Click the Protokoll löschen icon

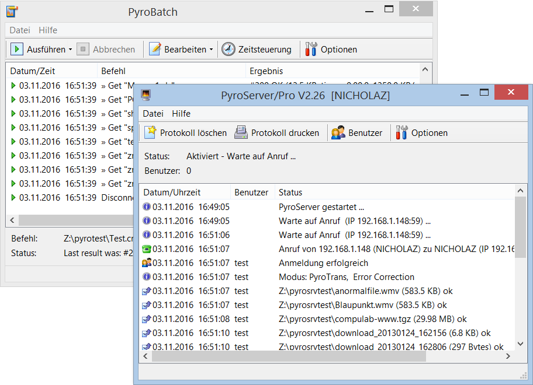(150, 132)
